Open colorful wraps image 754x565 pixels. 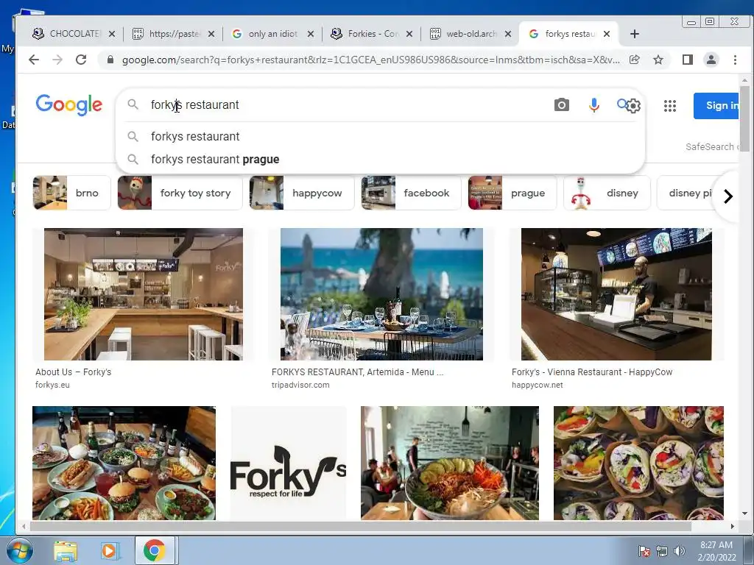click(638, 463)
